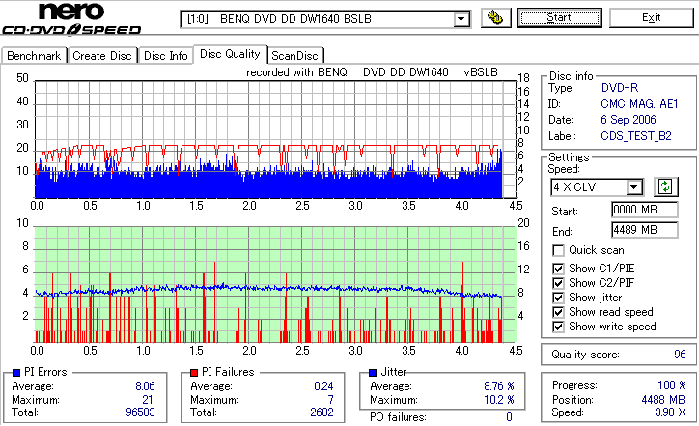Click the disc date 6 Sep 2006
Image resolution: width=699 pixels, height=426 pixels.
point(629,120)
